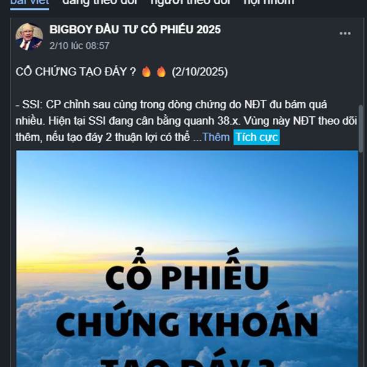Screen dimensions: 367x367
Task: Click the 'CỔ CHỨNG TẠO ĐÁY ?' title
Action: click(76, 72)
